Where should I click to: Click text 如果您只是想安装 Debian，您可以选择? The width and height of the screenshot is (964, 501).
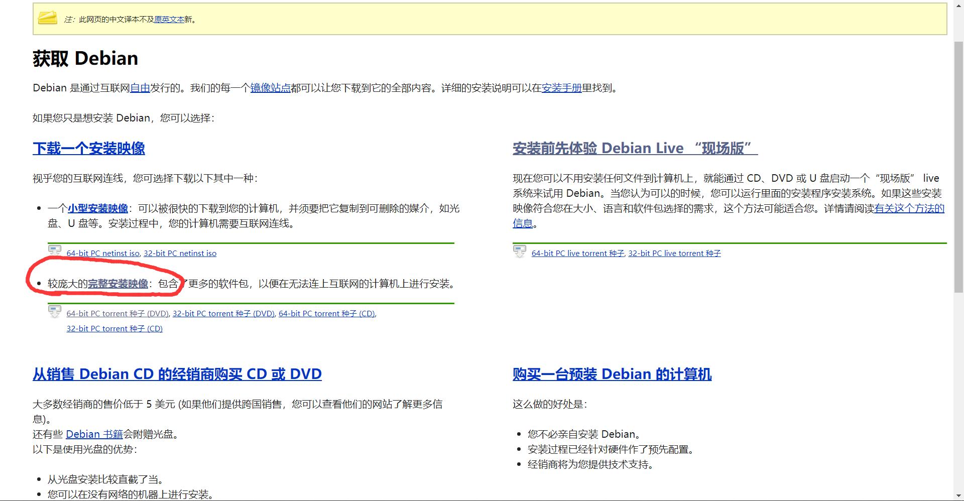point(124,118)
